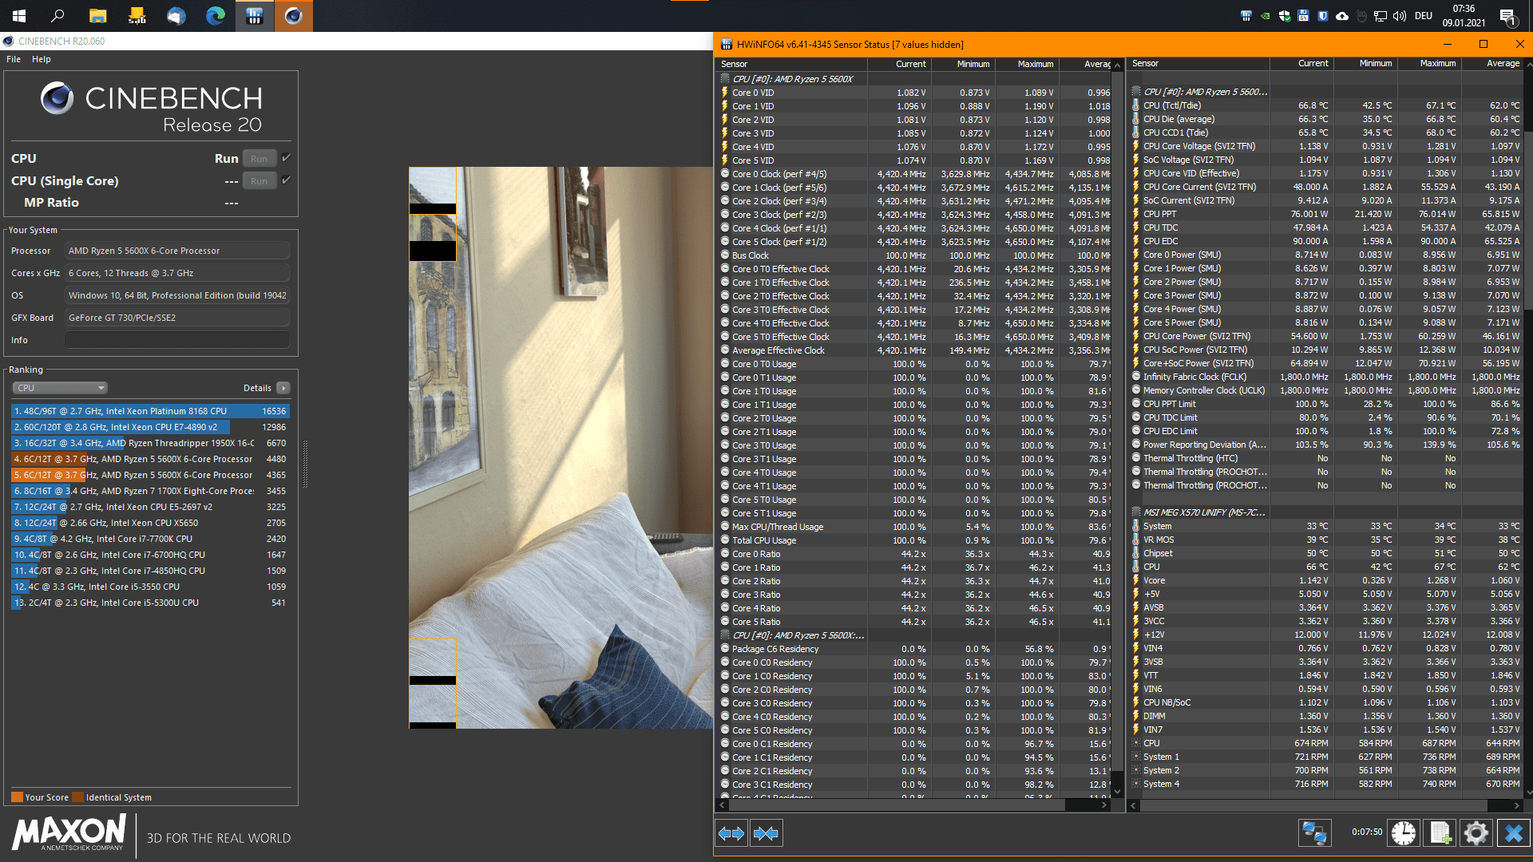The width and height of the screenshot is (1533, 862).
Task: Open File Explorer from taskbar
Action: (97, 16)
